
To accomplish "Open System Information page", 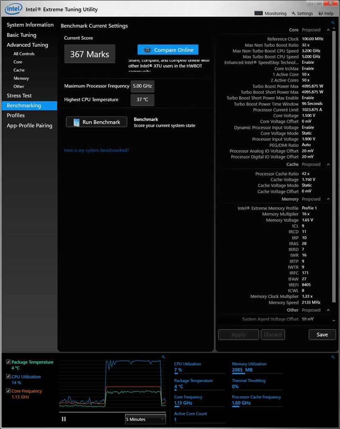I will pyautogui.click(x=30, y=25).
